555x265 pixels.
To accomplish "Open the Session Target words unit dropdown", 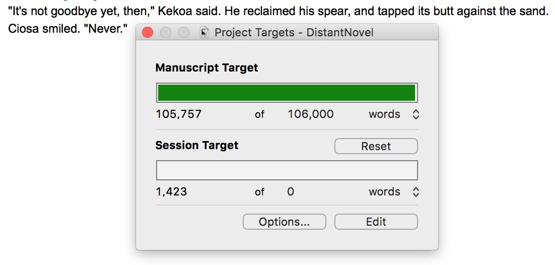I will (x=393, y=192).
